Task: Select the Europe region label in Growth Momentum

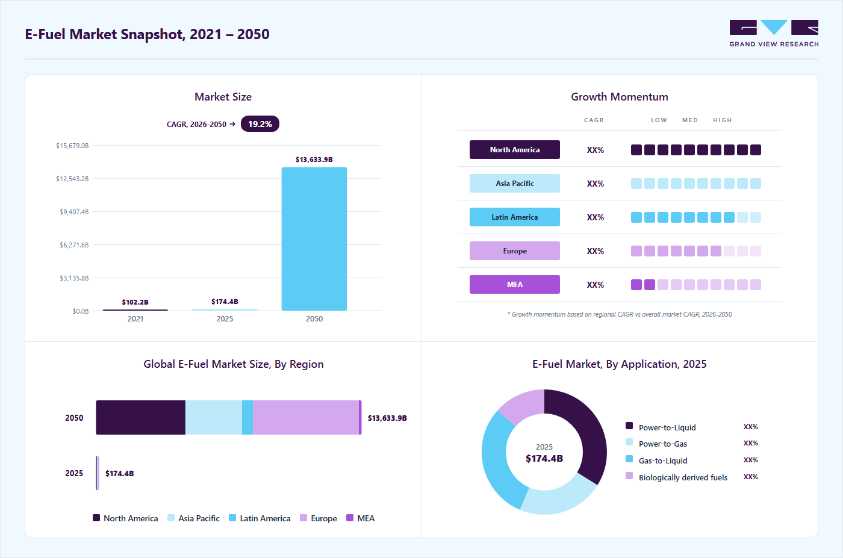Action: tap(515, 251)
